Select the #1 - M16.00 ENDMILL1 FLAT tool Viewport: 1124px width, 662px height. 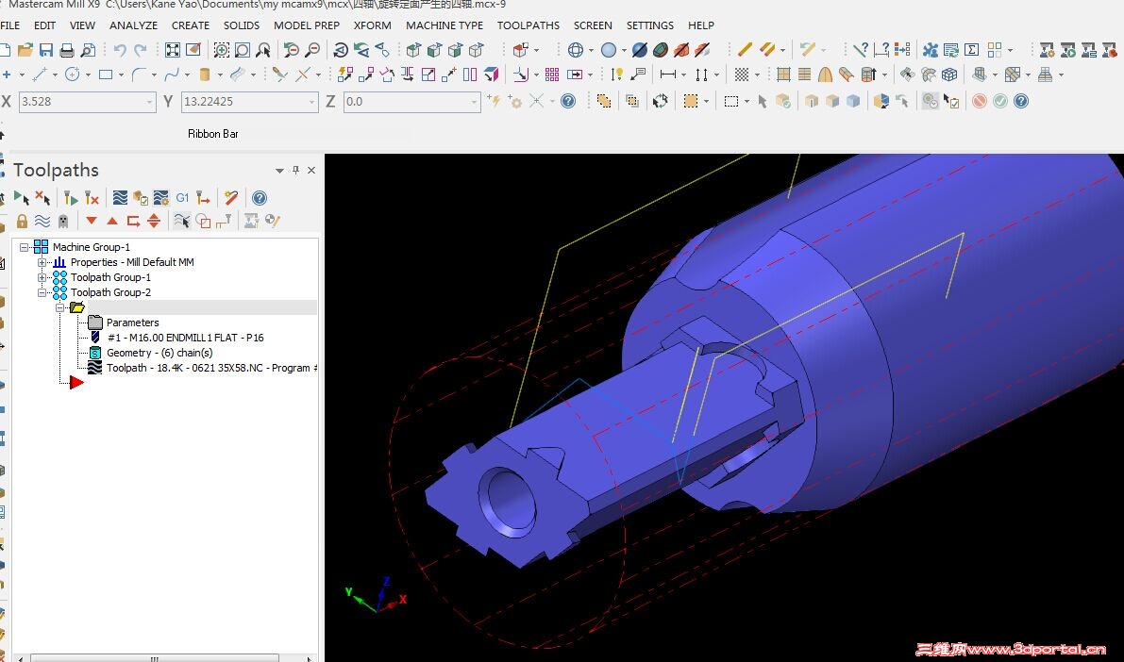click(x=185, y=338)
